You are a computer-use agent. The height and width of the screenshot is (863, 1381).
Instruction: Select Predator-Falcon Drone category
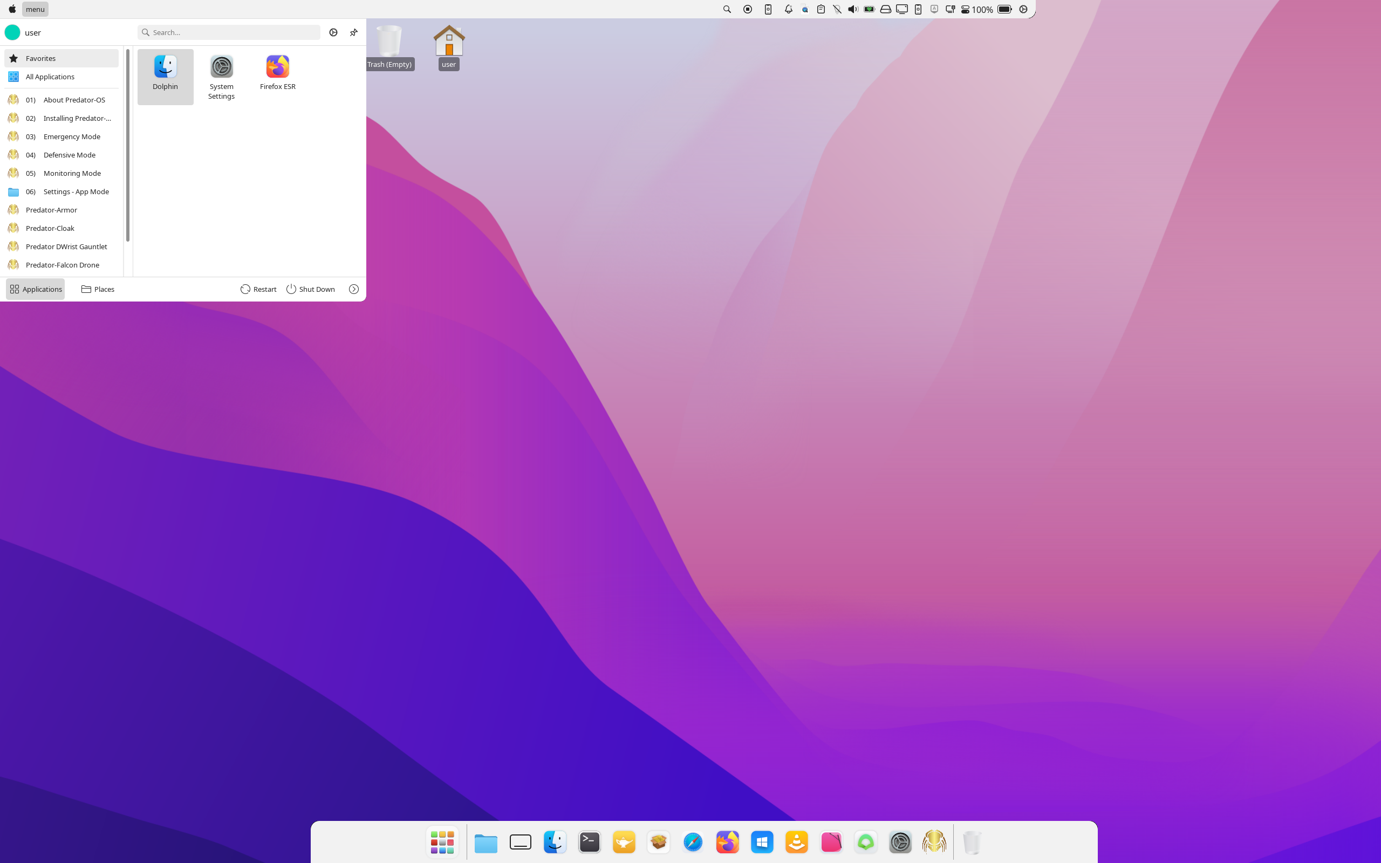[61, 265]
